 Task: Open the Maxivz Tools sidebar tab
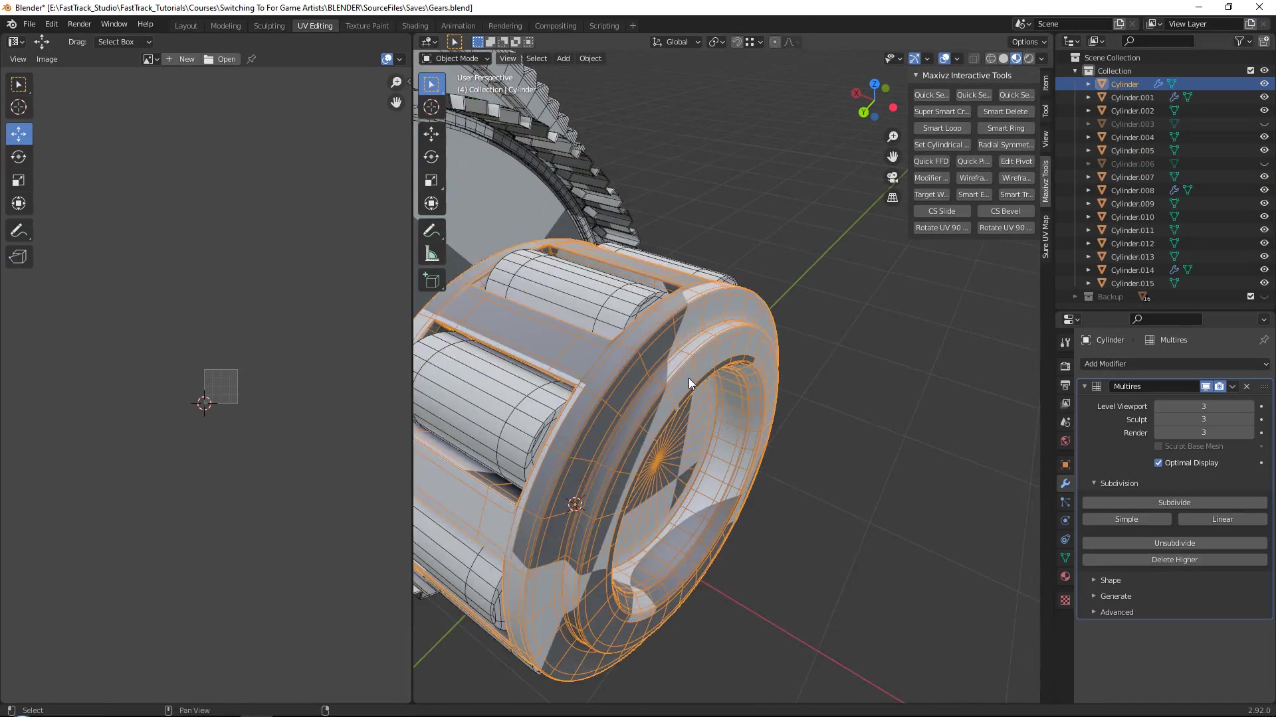click(x=1046, y=181)
